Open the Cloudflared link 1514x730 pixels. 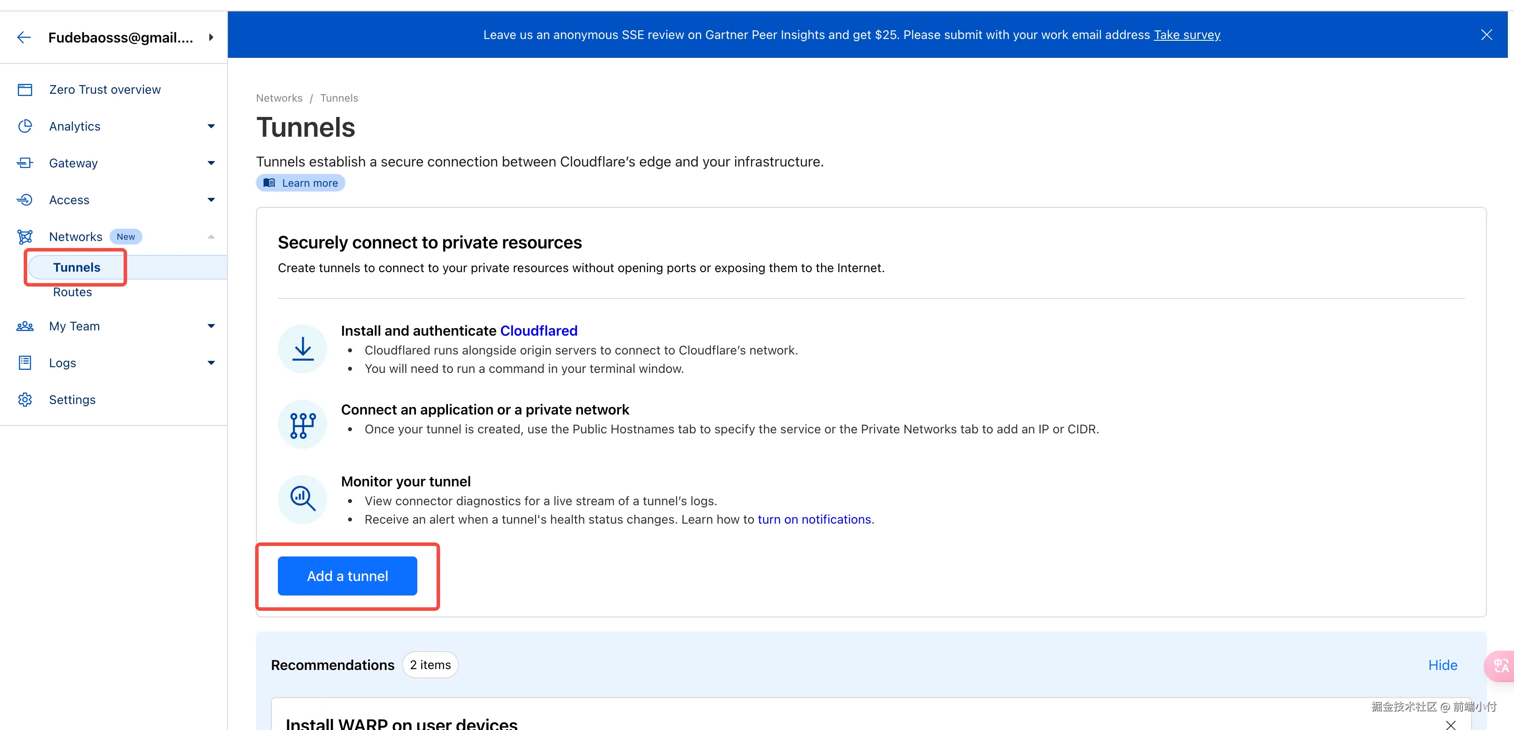tap(538, 331)
